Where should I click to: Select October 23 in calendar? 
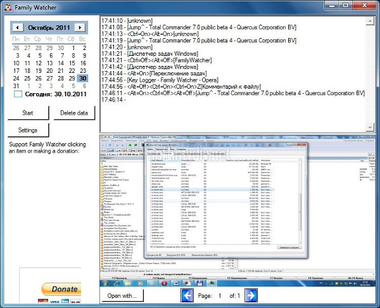pos(83,70)
